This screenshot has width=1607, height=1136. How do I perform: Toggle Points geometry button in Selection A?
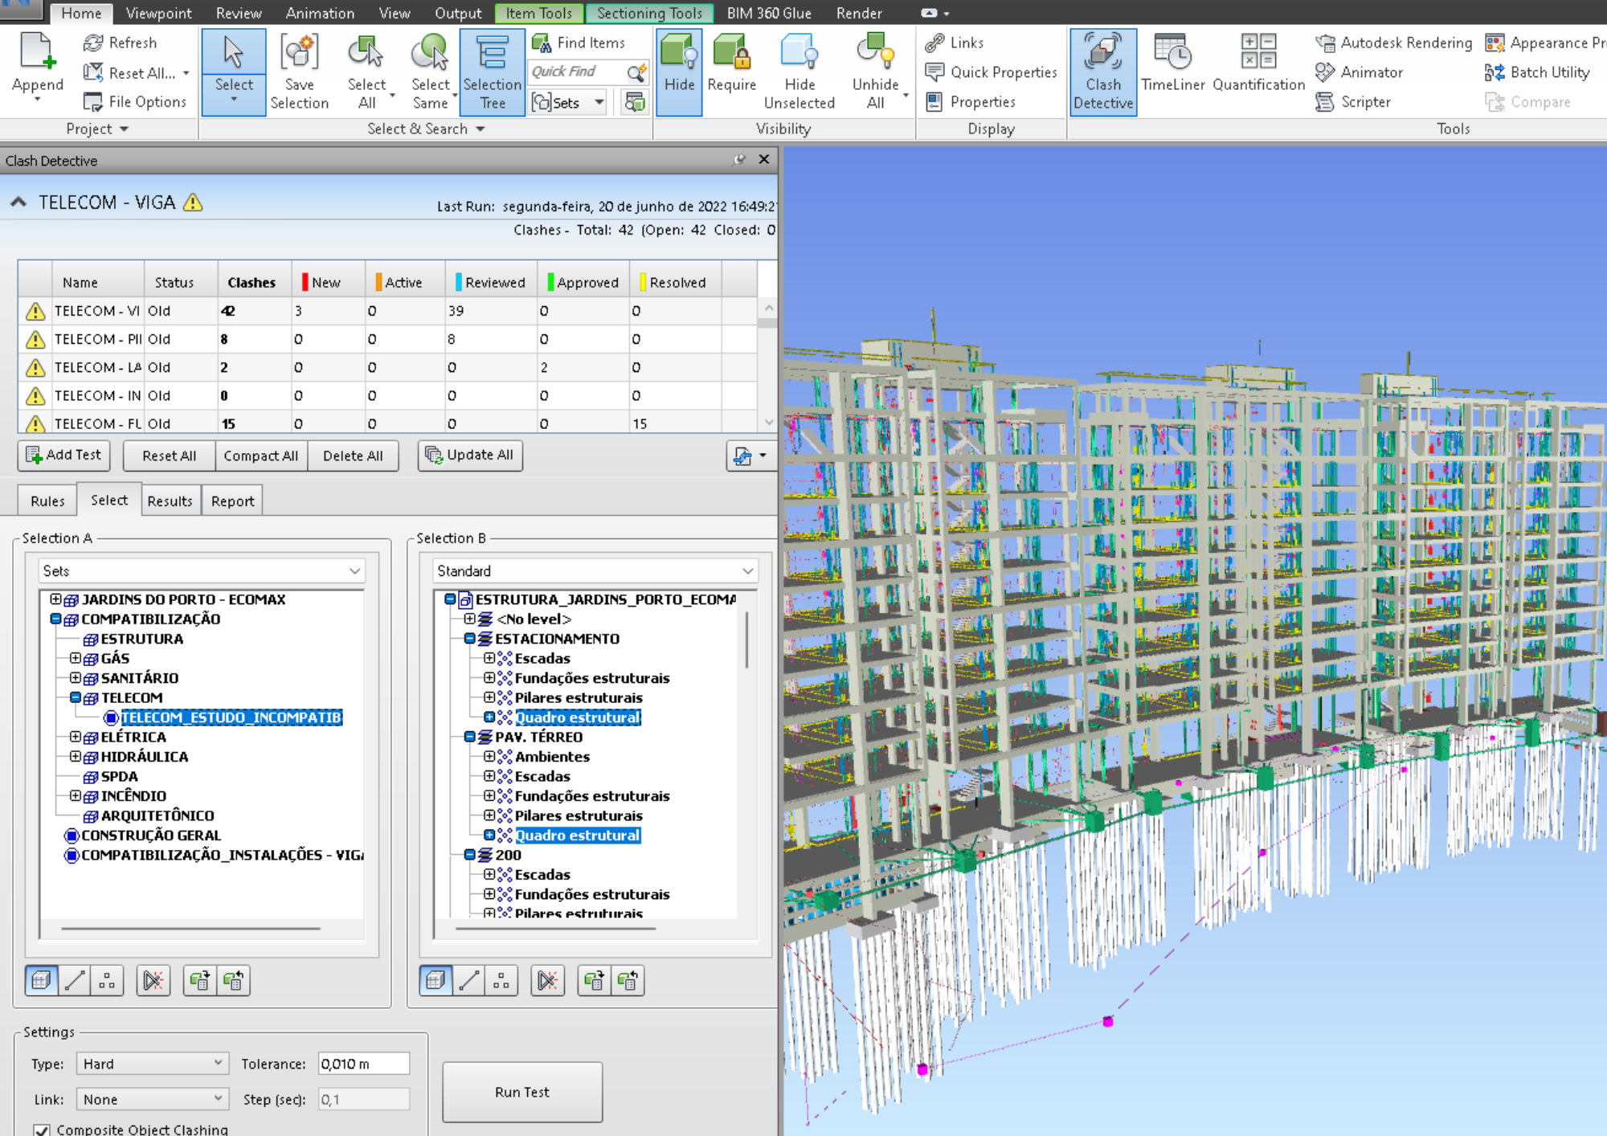pyautogui.click(x=107, y=980)
